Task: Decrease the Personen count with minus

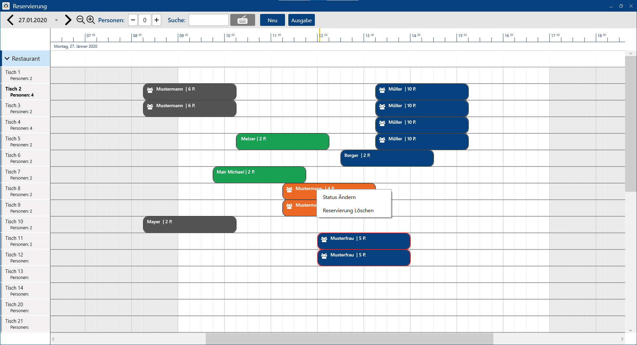Action: [x=133, y=20]
